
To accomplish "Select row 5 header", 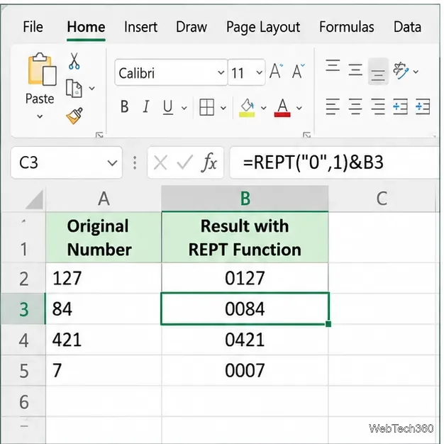I will pyautogui.click(x=23, y=371).
